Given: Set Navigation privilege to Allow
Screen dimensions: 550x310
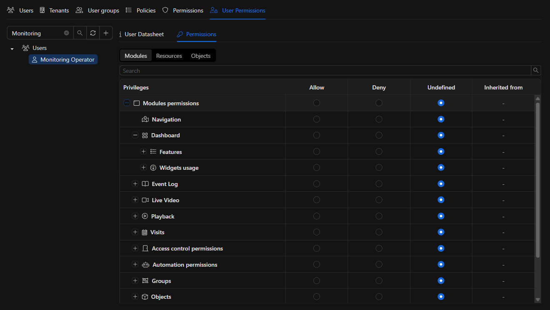Looking at the screenshot, I should coord(317,119).
